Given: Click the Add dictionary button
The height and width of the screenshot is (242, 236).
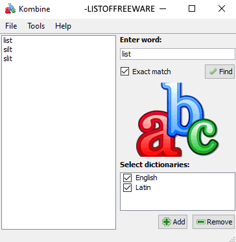Looking at the screenshot, I should 173,222.
